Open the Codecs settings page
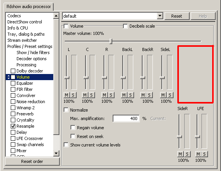221x171 pixels. pos(14,16)
